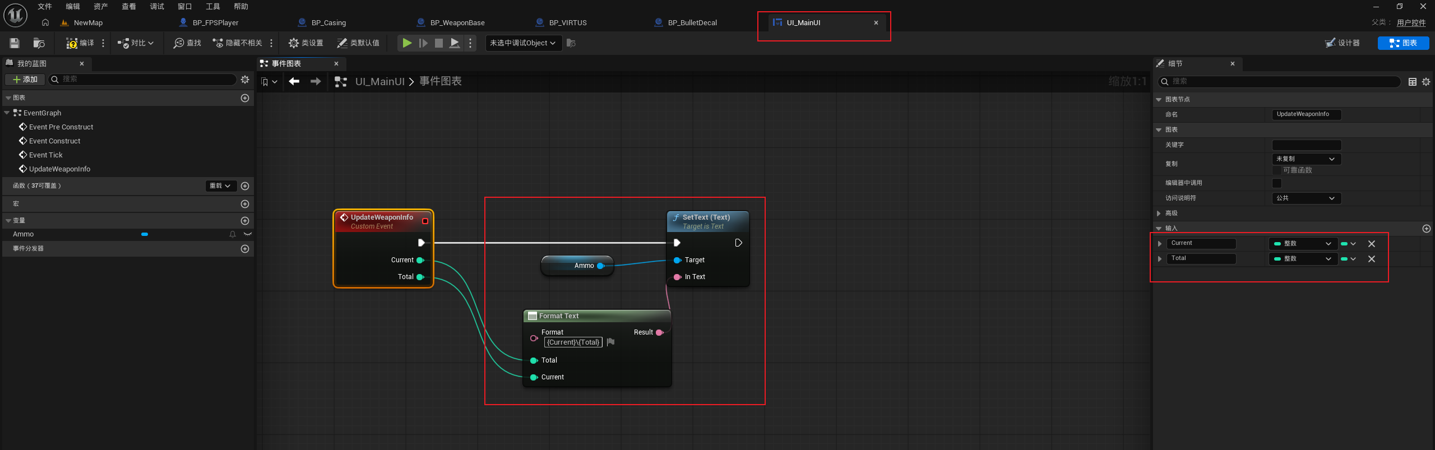
Task: Open the 重载 override dropdown
Action: pyautogui.click(x=220, y=186)
